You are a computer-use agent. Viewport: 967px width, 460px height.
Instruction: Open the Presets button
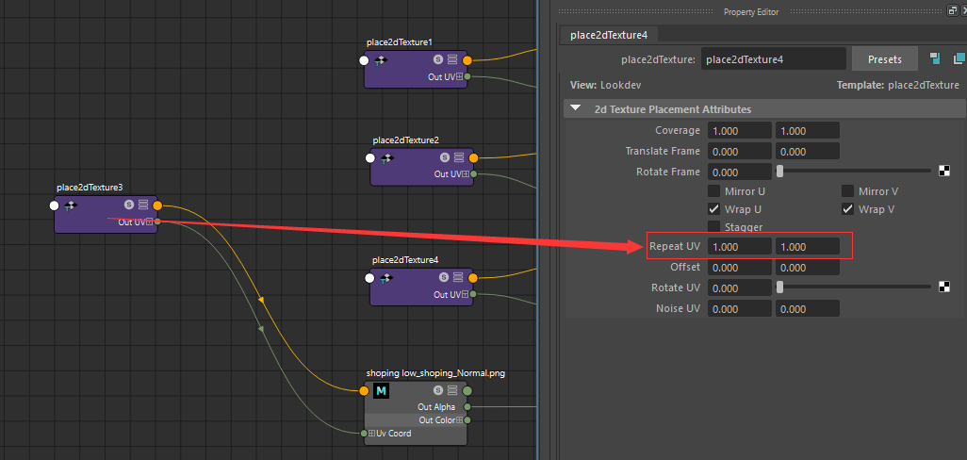click(x=884, y=59)
